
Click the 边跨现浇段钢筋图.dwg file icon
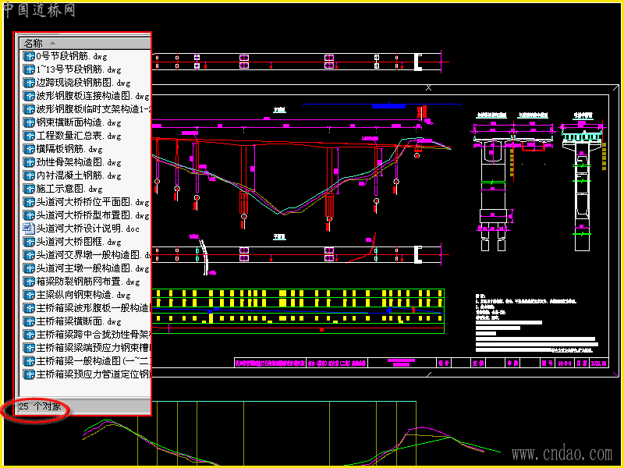pos(29,83)
